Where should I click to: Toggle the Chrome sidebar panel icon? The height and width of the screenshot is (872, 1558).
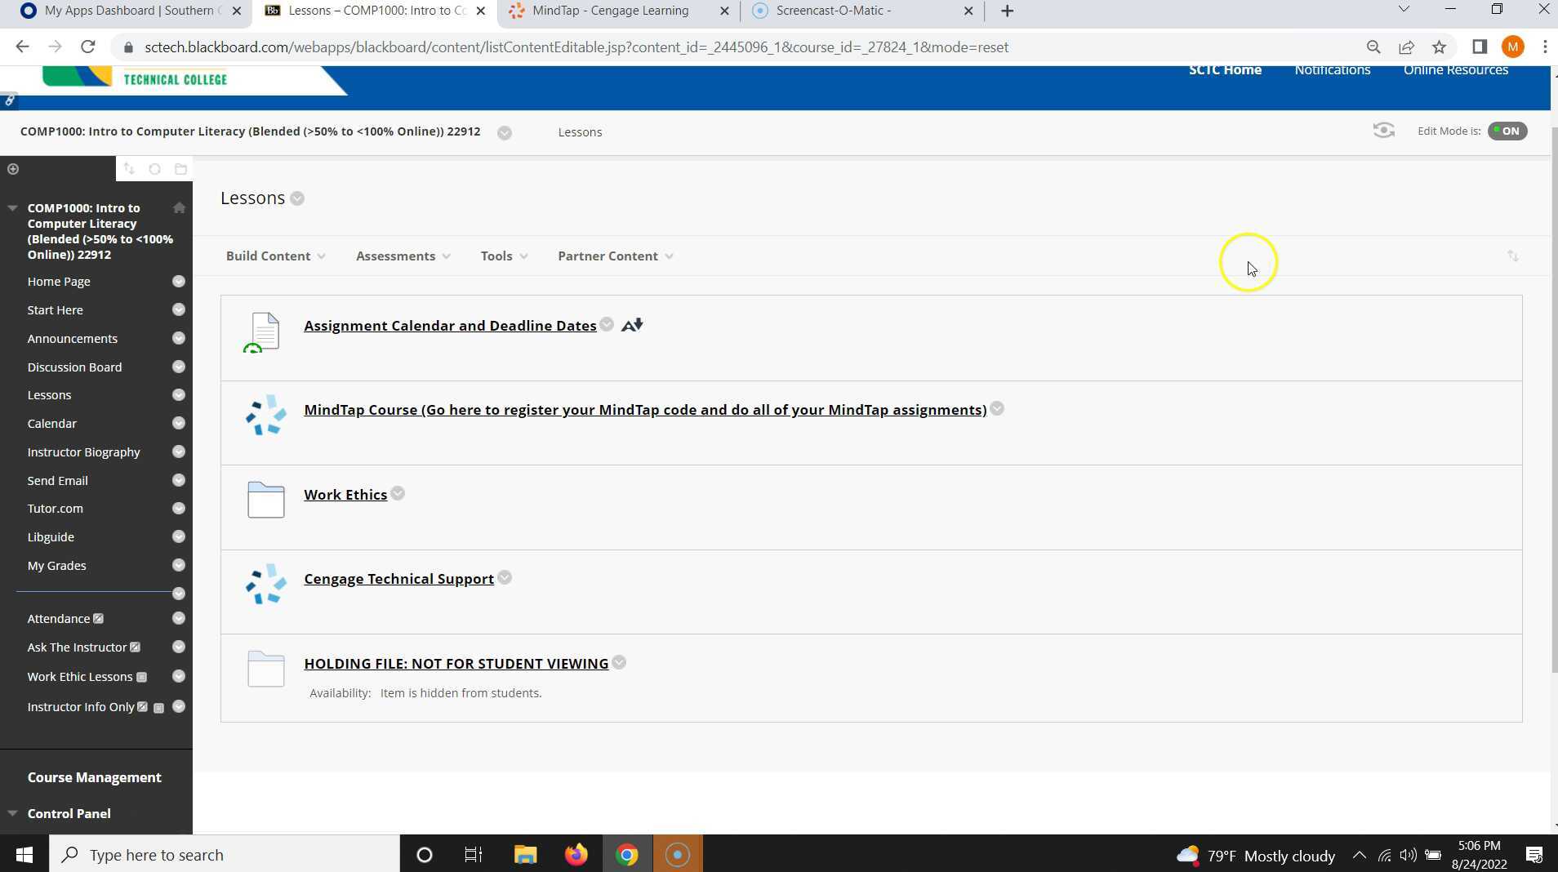[x=1479, y=47]
